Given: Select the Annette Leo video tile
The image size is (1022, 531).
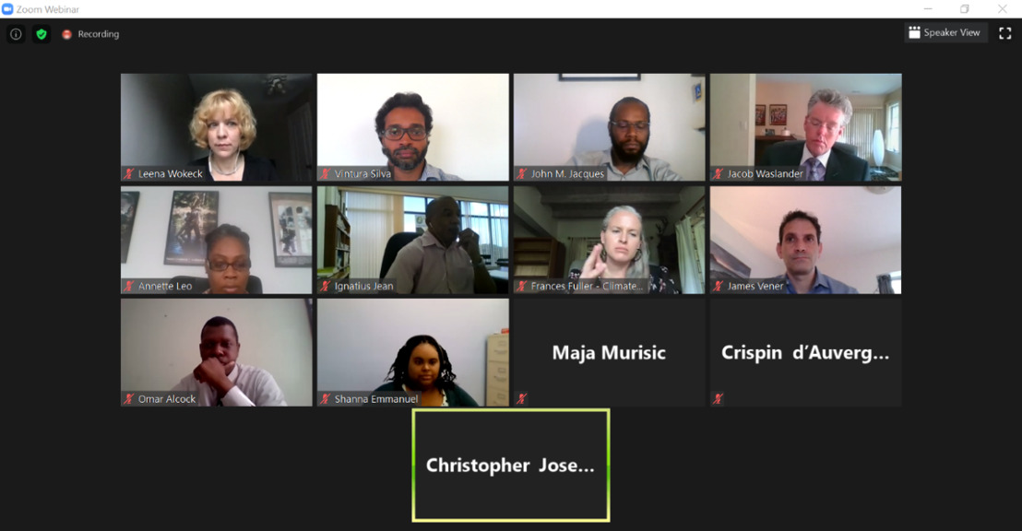Looking at the screenshot, I should coord(217,240).
